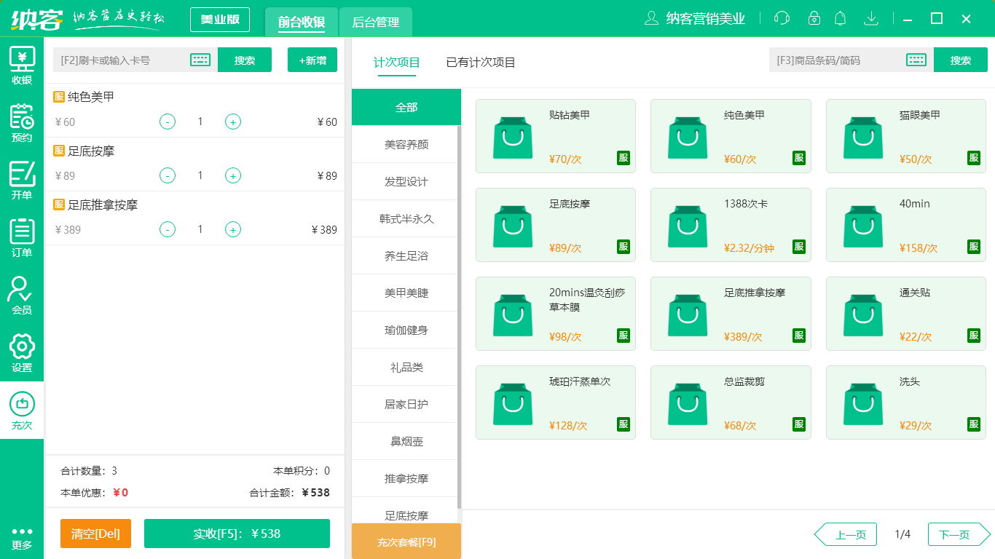Viewport: 995px width, 559px height.
Task: Click the +新增 add new button
Action: click(312, 60)
